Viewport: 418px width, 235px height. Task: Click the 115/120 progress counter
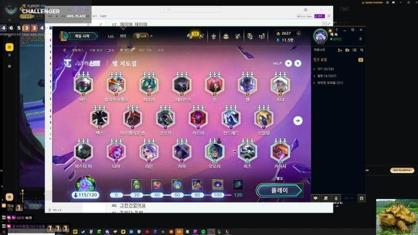pyautogui.click(x=85, y=195)
